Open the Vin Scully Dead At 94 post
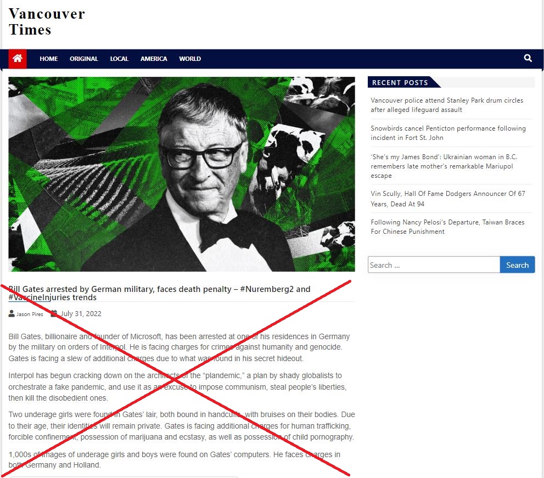544x478 pixels. tap(447, 199)
